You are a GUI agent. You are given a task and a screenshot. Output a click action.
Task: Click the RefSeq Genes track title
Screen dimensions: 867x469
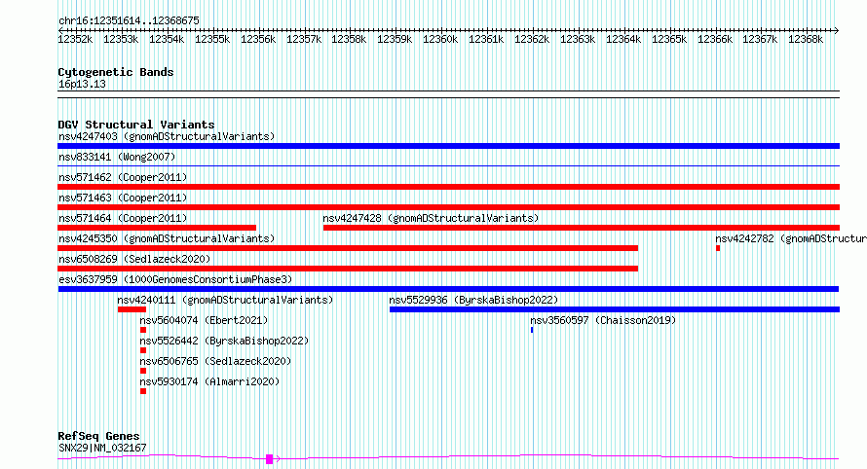coord(98,437)
